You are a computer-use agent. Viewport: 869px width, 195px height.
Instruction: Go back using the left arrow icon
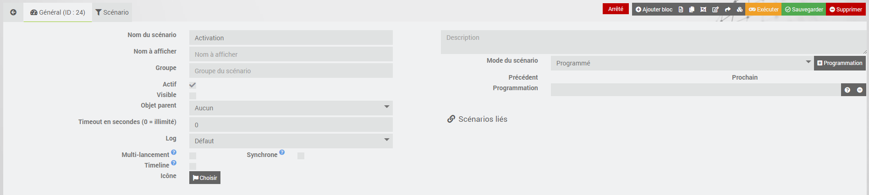pyautogui.click(x=13, y=12)
